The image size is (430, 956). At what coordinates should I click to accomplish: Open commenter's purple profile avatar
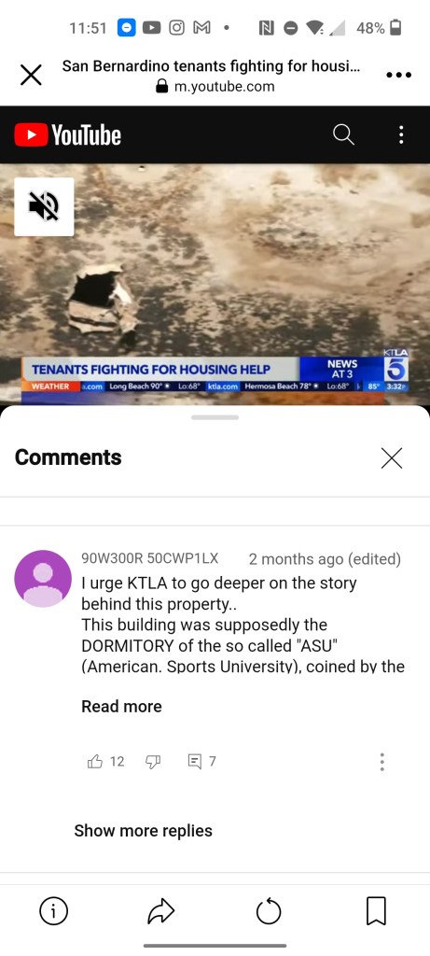pyautogui.click(x=43, y=579)
